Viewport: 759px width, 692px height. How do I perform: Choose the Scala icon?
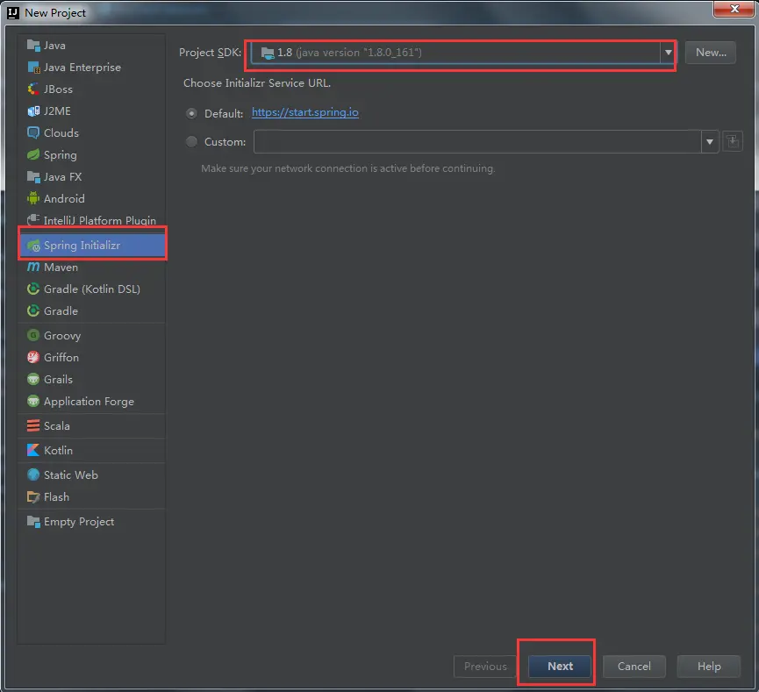point(33,426)
